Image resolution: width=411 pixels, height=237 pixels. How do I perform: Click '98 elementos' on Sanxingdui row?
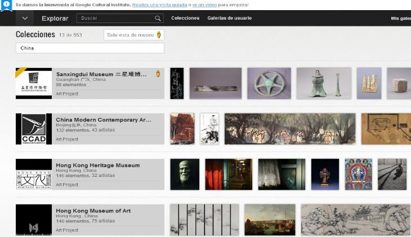click(x=71, y=85)
